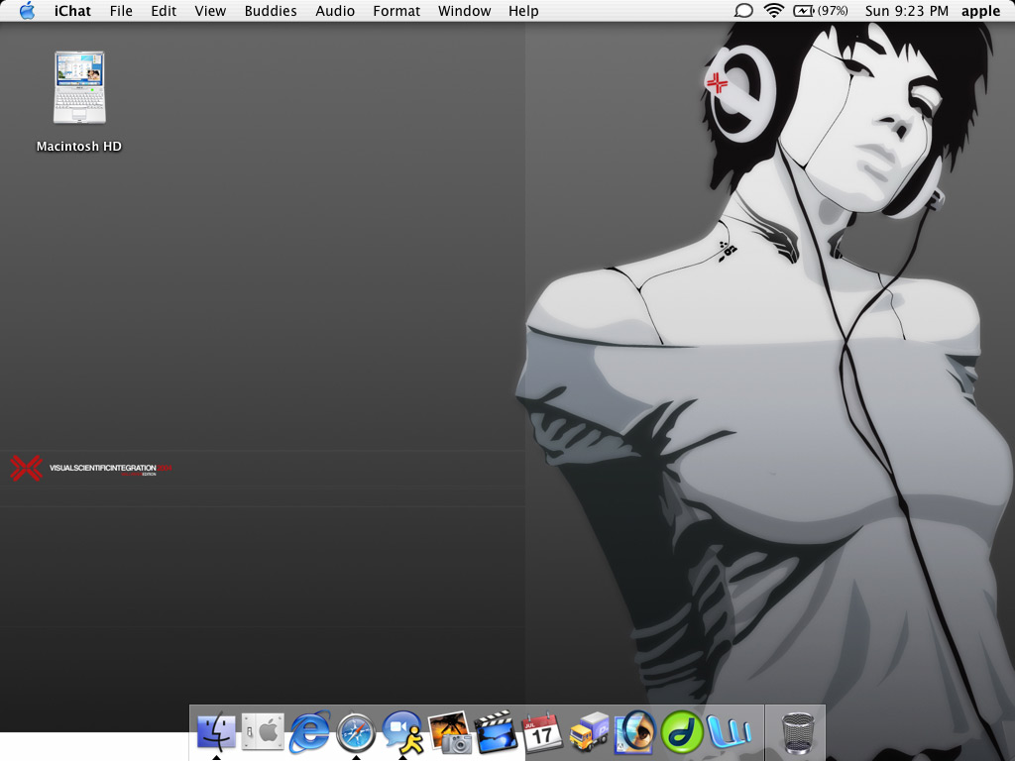
Task: Open System Preferences from the Dock
Action: click(x=263, y=732)
